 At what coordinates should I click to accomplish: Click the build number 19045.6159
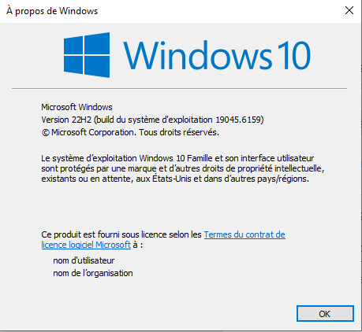point(238,120)
